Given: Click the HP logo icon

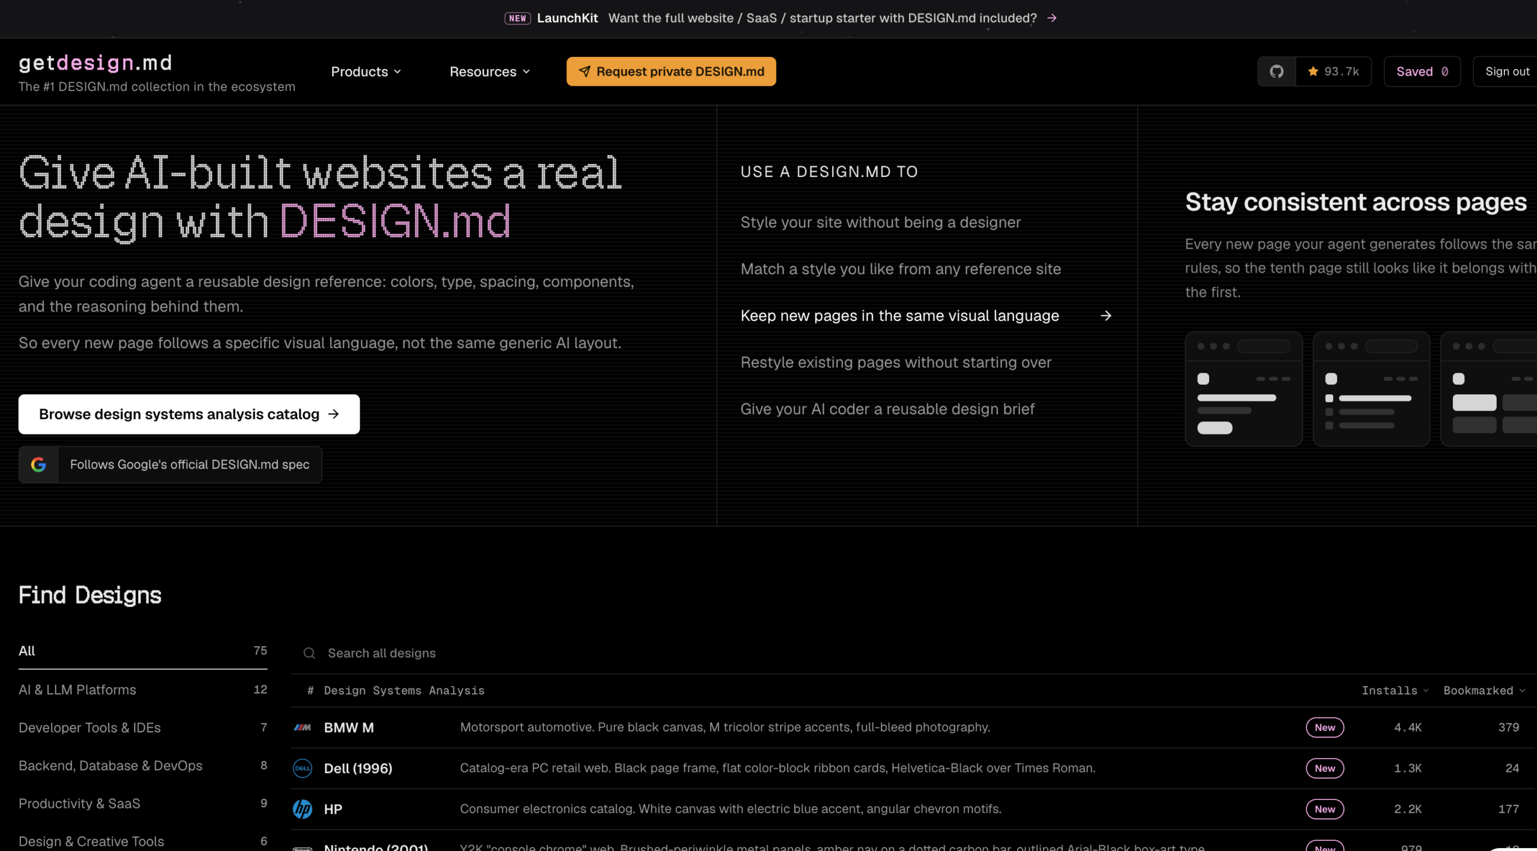Looking at the screenshot, I should click(x=303, y=809).
